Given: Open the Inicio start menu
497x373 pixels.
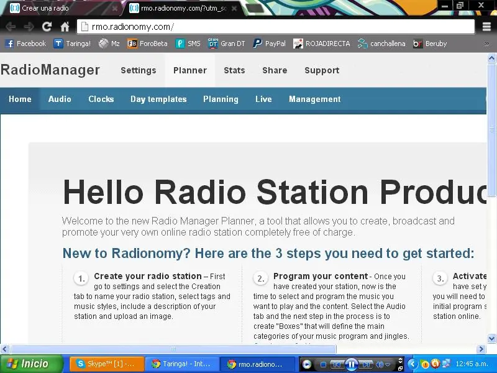Looking at the screenshot, I should [32, 364].
